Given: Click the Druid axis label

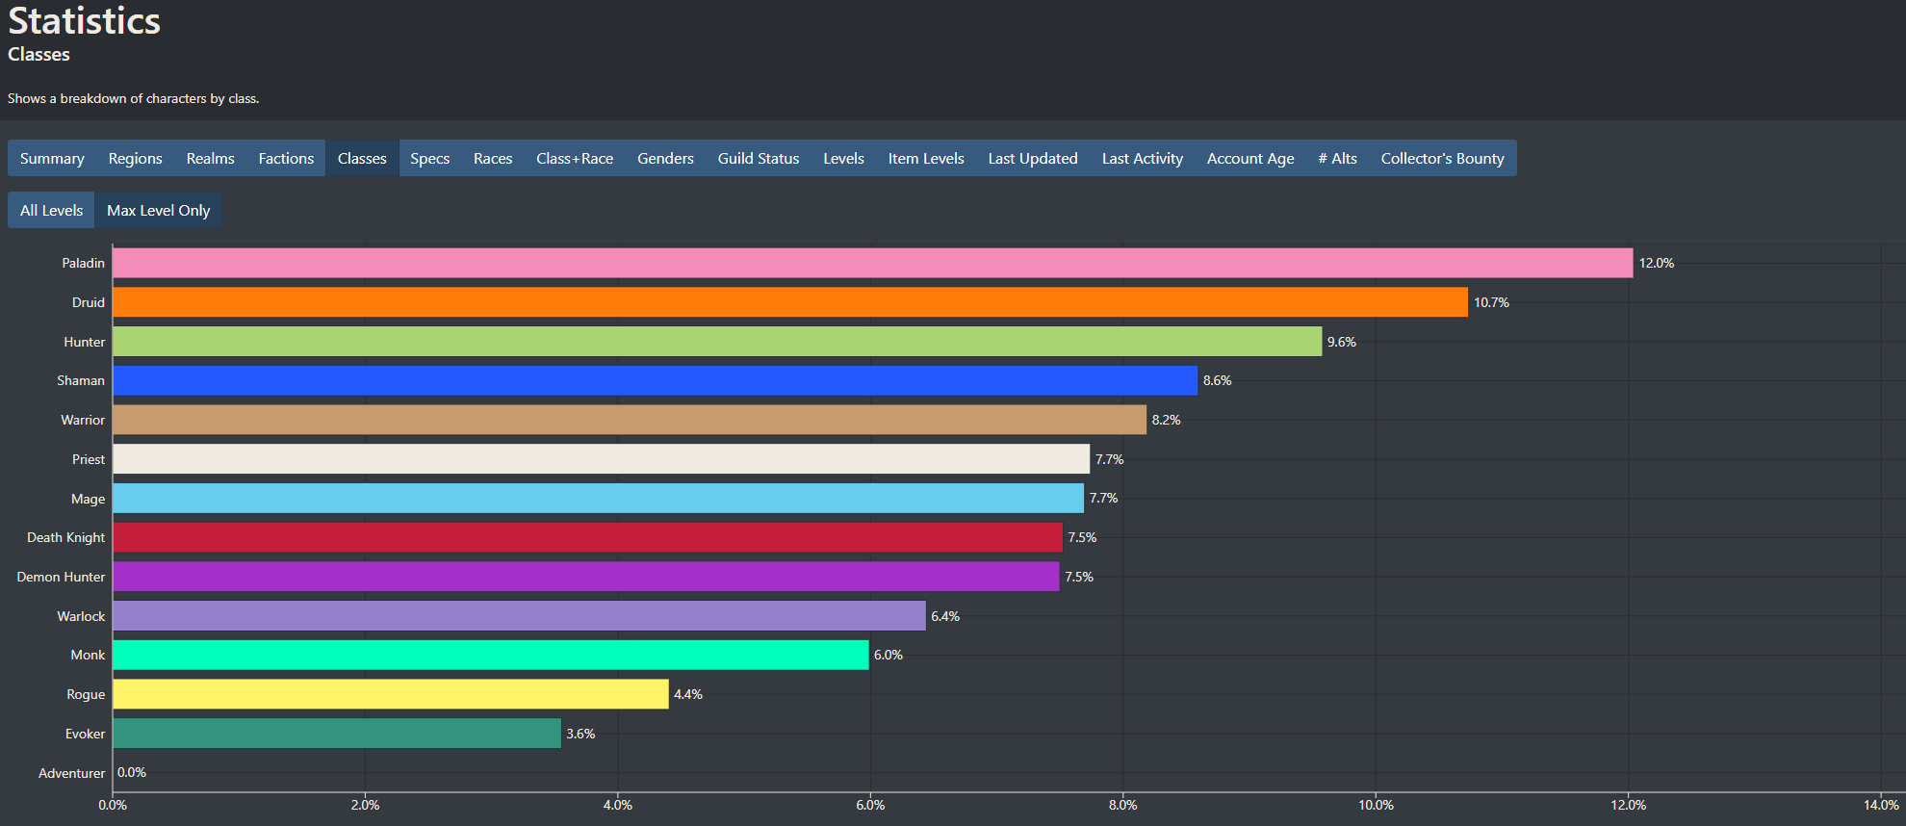Looking at the screenshot, I should 89,302.
